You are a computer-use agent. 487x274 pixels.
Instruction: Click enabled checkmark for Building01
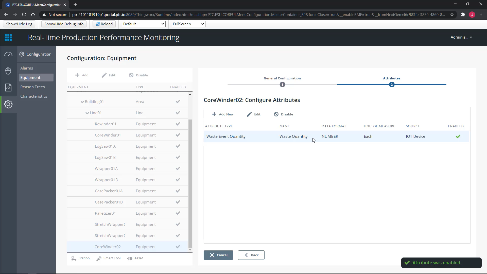tap(178, 101)
